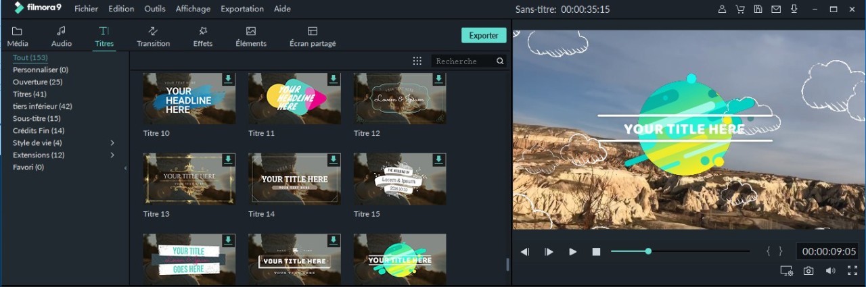This screenshot has height=287, width=866.
Task: Open the Éléments tab
Action: [x=251, y=36]
